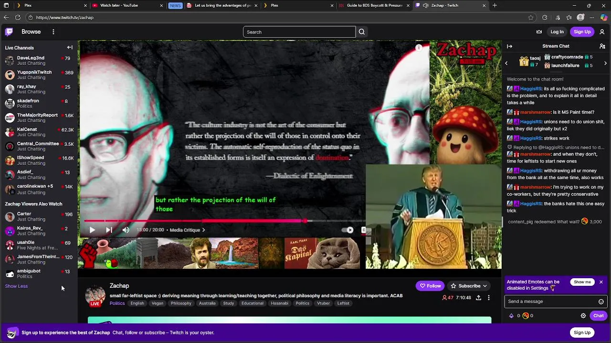Follow the Zachap channel
The width and height of the screenshot is (611, 343).
click(430, 286)
